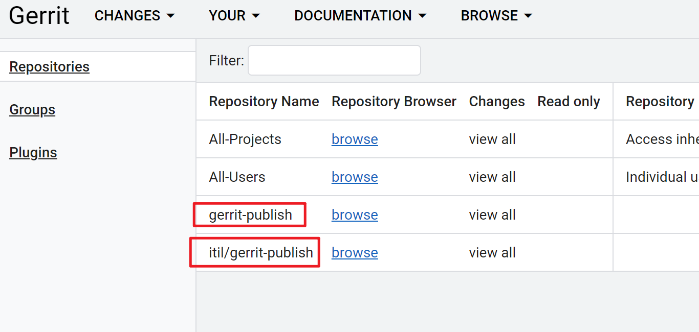Expand the YOUR menu
The height and width of the screenshot is (332, 699).
pos(234,16)
